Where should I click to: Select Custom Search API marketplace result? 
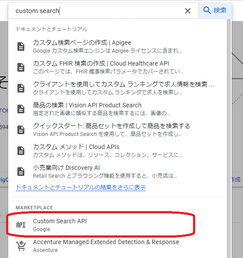click(x=101, y=225)
